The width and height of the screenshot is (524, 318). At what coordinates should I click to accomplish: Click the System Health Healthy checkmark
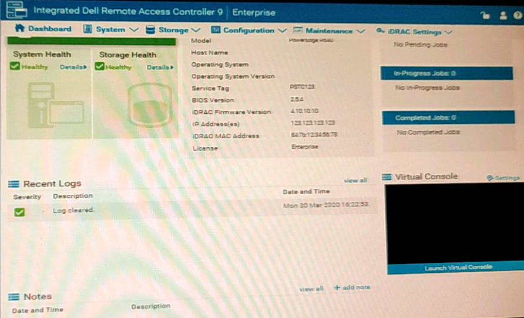tap(15, 67)
